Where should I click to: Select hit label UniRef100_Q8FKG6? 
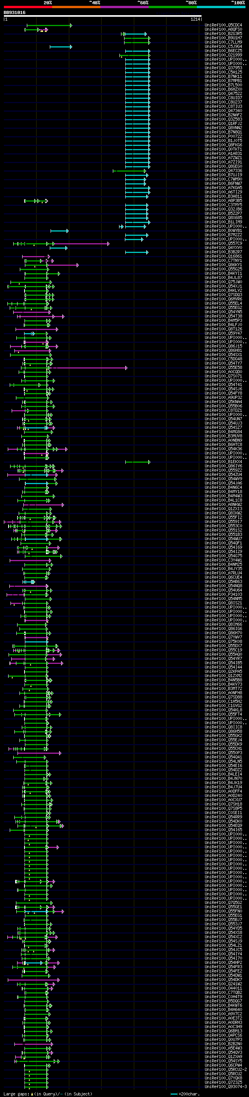click(223, 145)
